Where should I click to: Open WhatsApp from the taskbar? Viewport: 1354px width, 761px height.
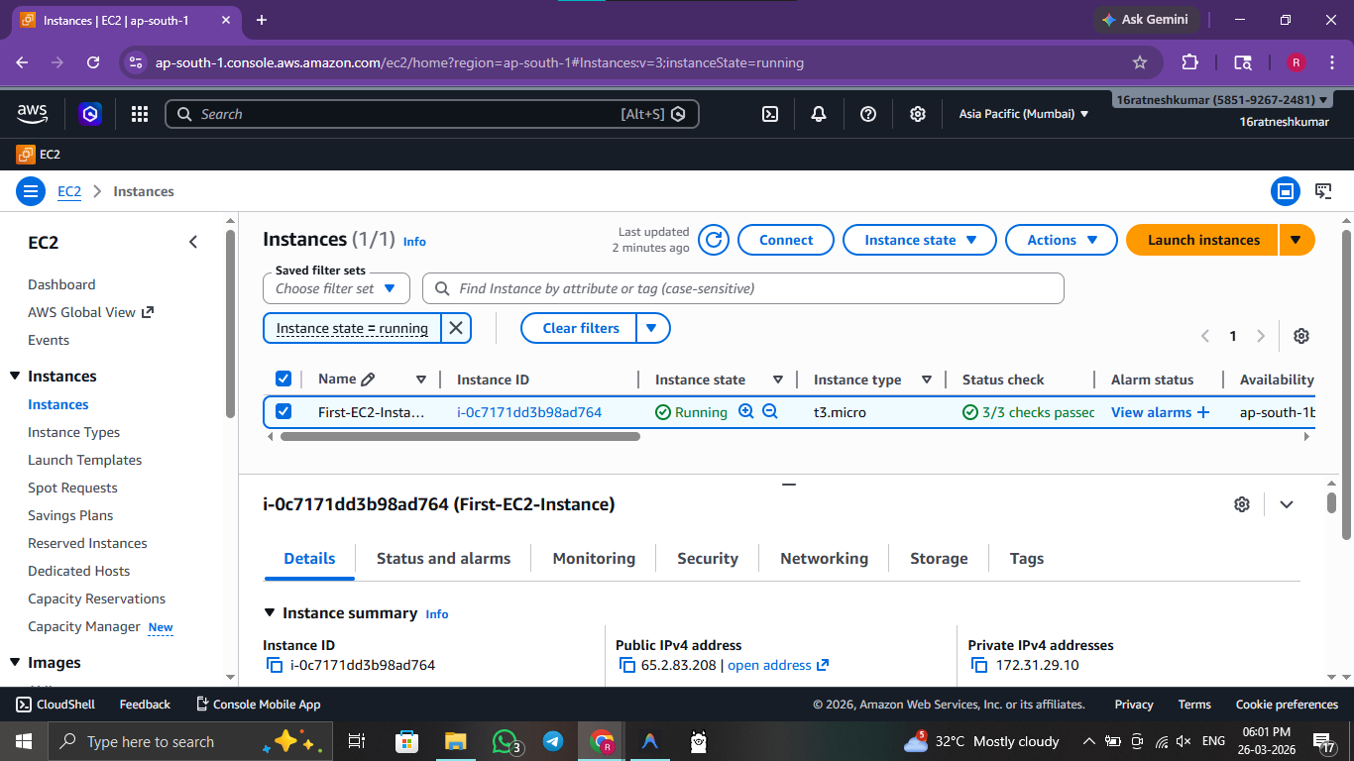point(506,741)
